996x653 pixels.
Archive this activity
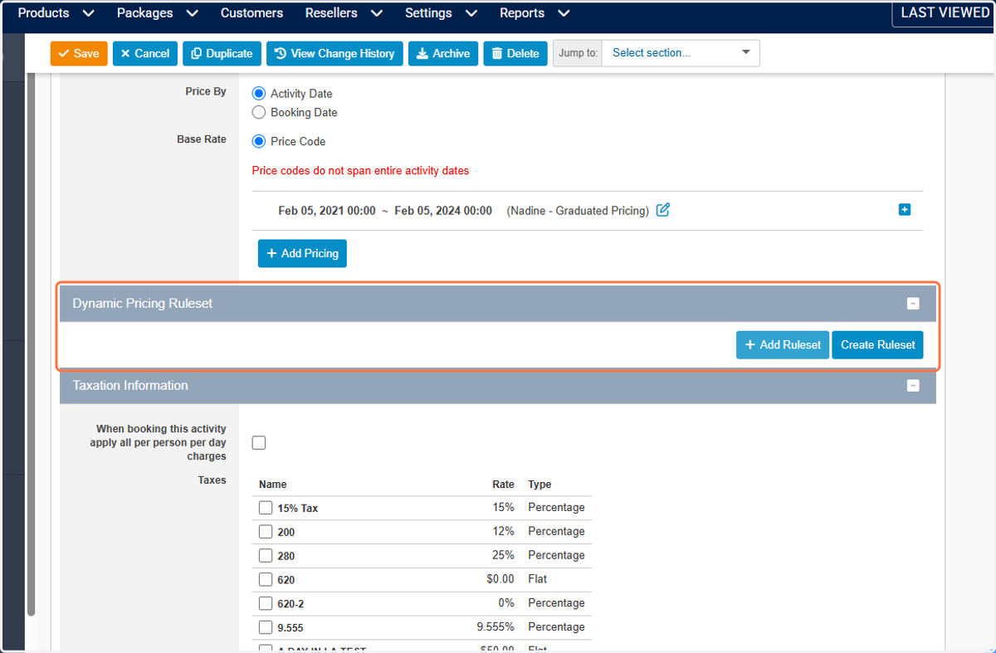(x=443, y=53)
